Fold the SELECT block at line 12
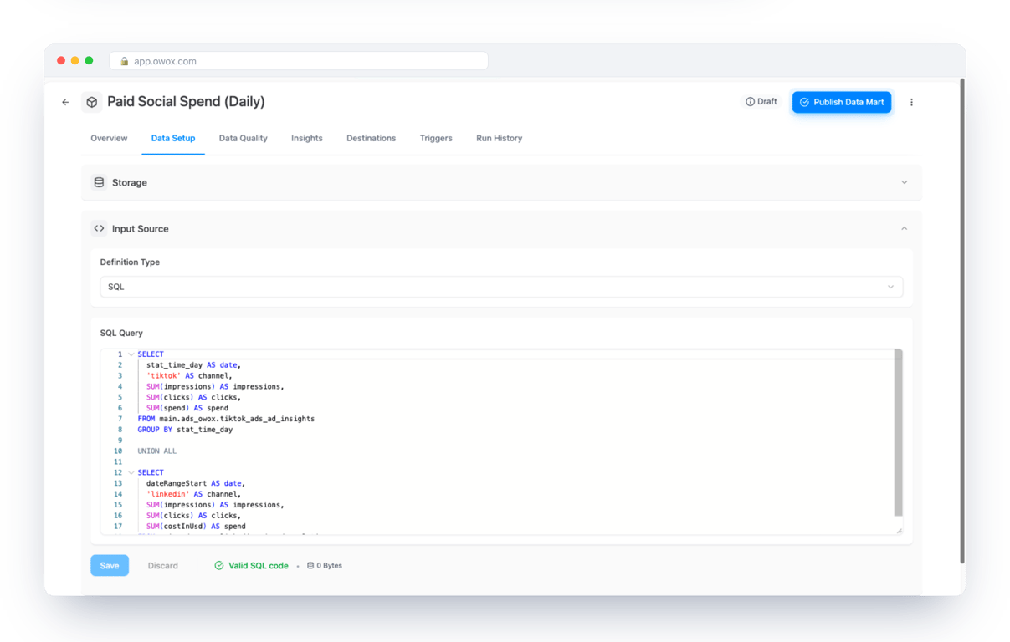 coord(131,472)
